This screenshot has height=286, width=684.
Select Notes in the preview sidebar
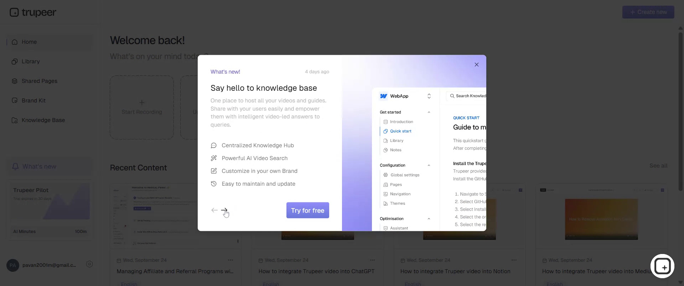tap(392, 150)
